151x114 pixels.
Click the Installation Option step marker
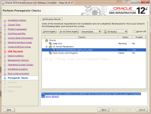(x=5, y=20)
